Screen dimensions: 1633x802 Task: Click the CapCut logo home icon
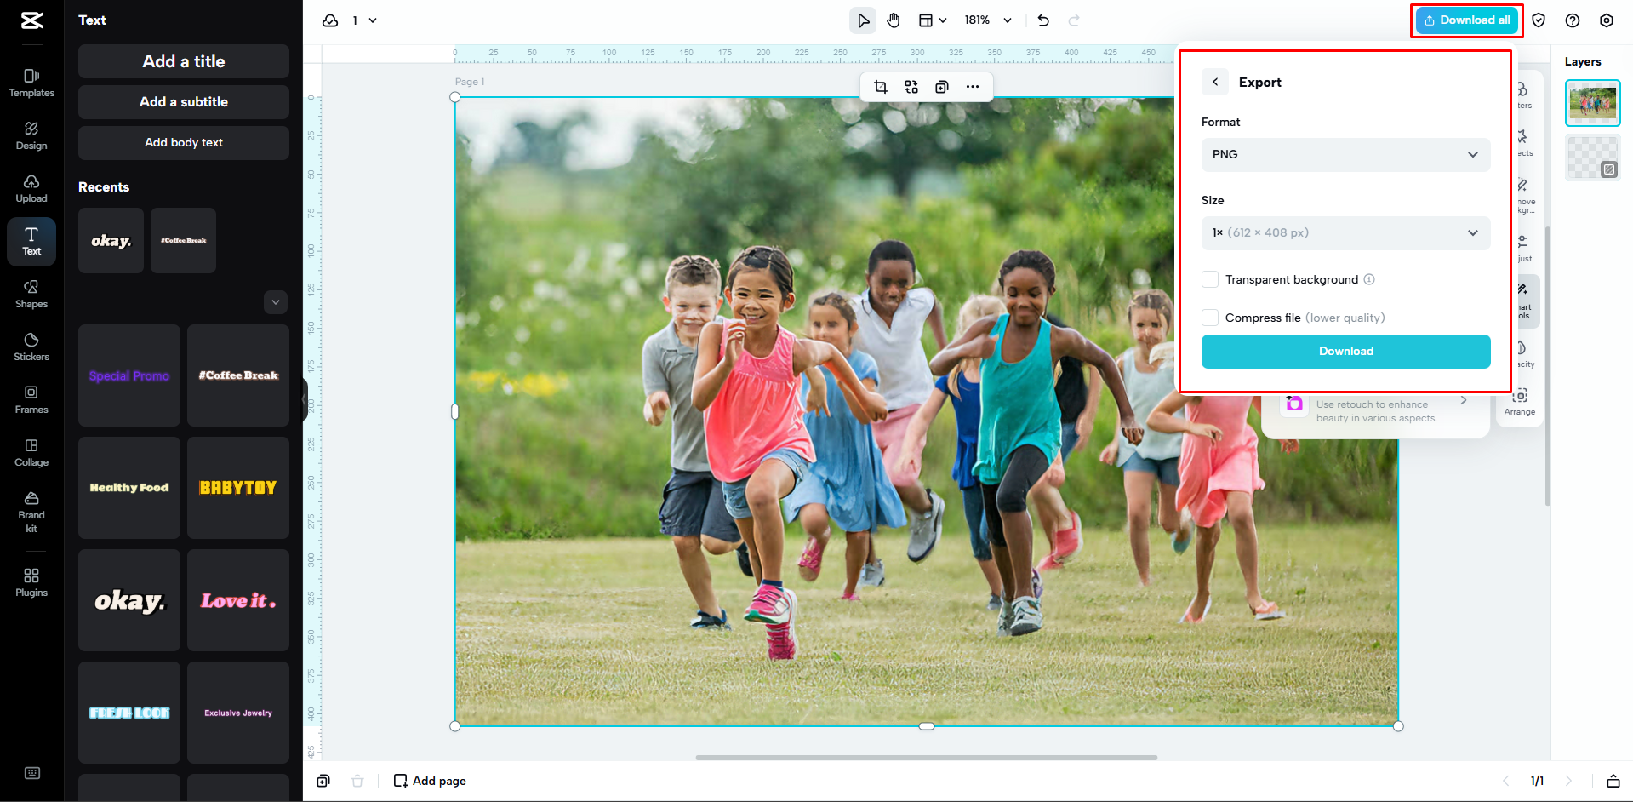pos(31,20)
